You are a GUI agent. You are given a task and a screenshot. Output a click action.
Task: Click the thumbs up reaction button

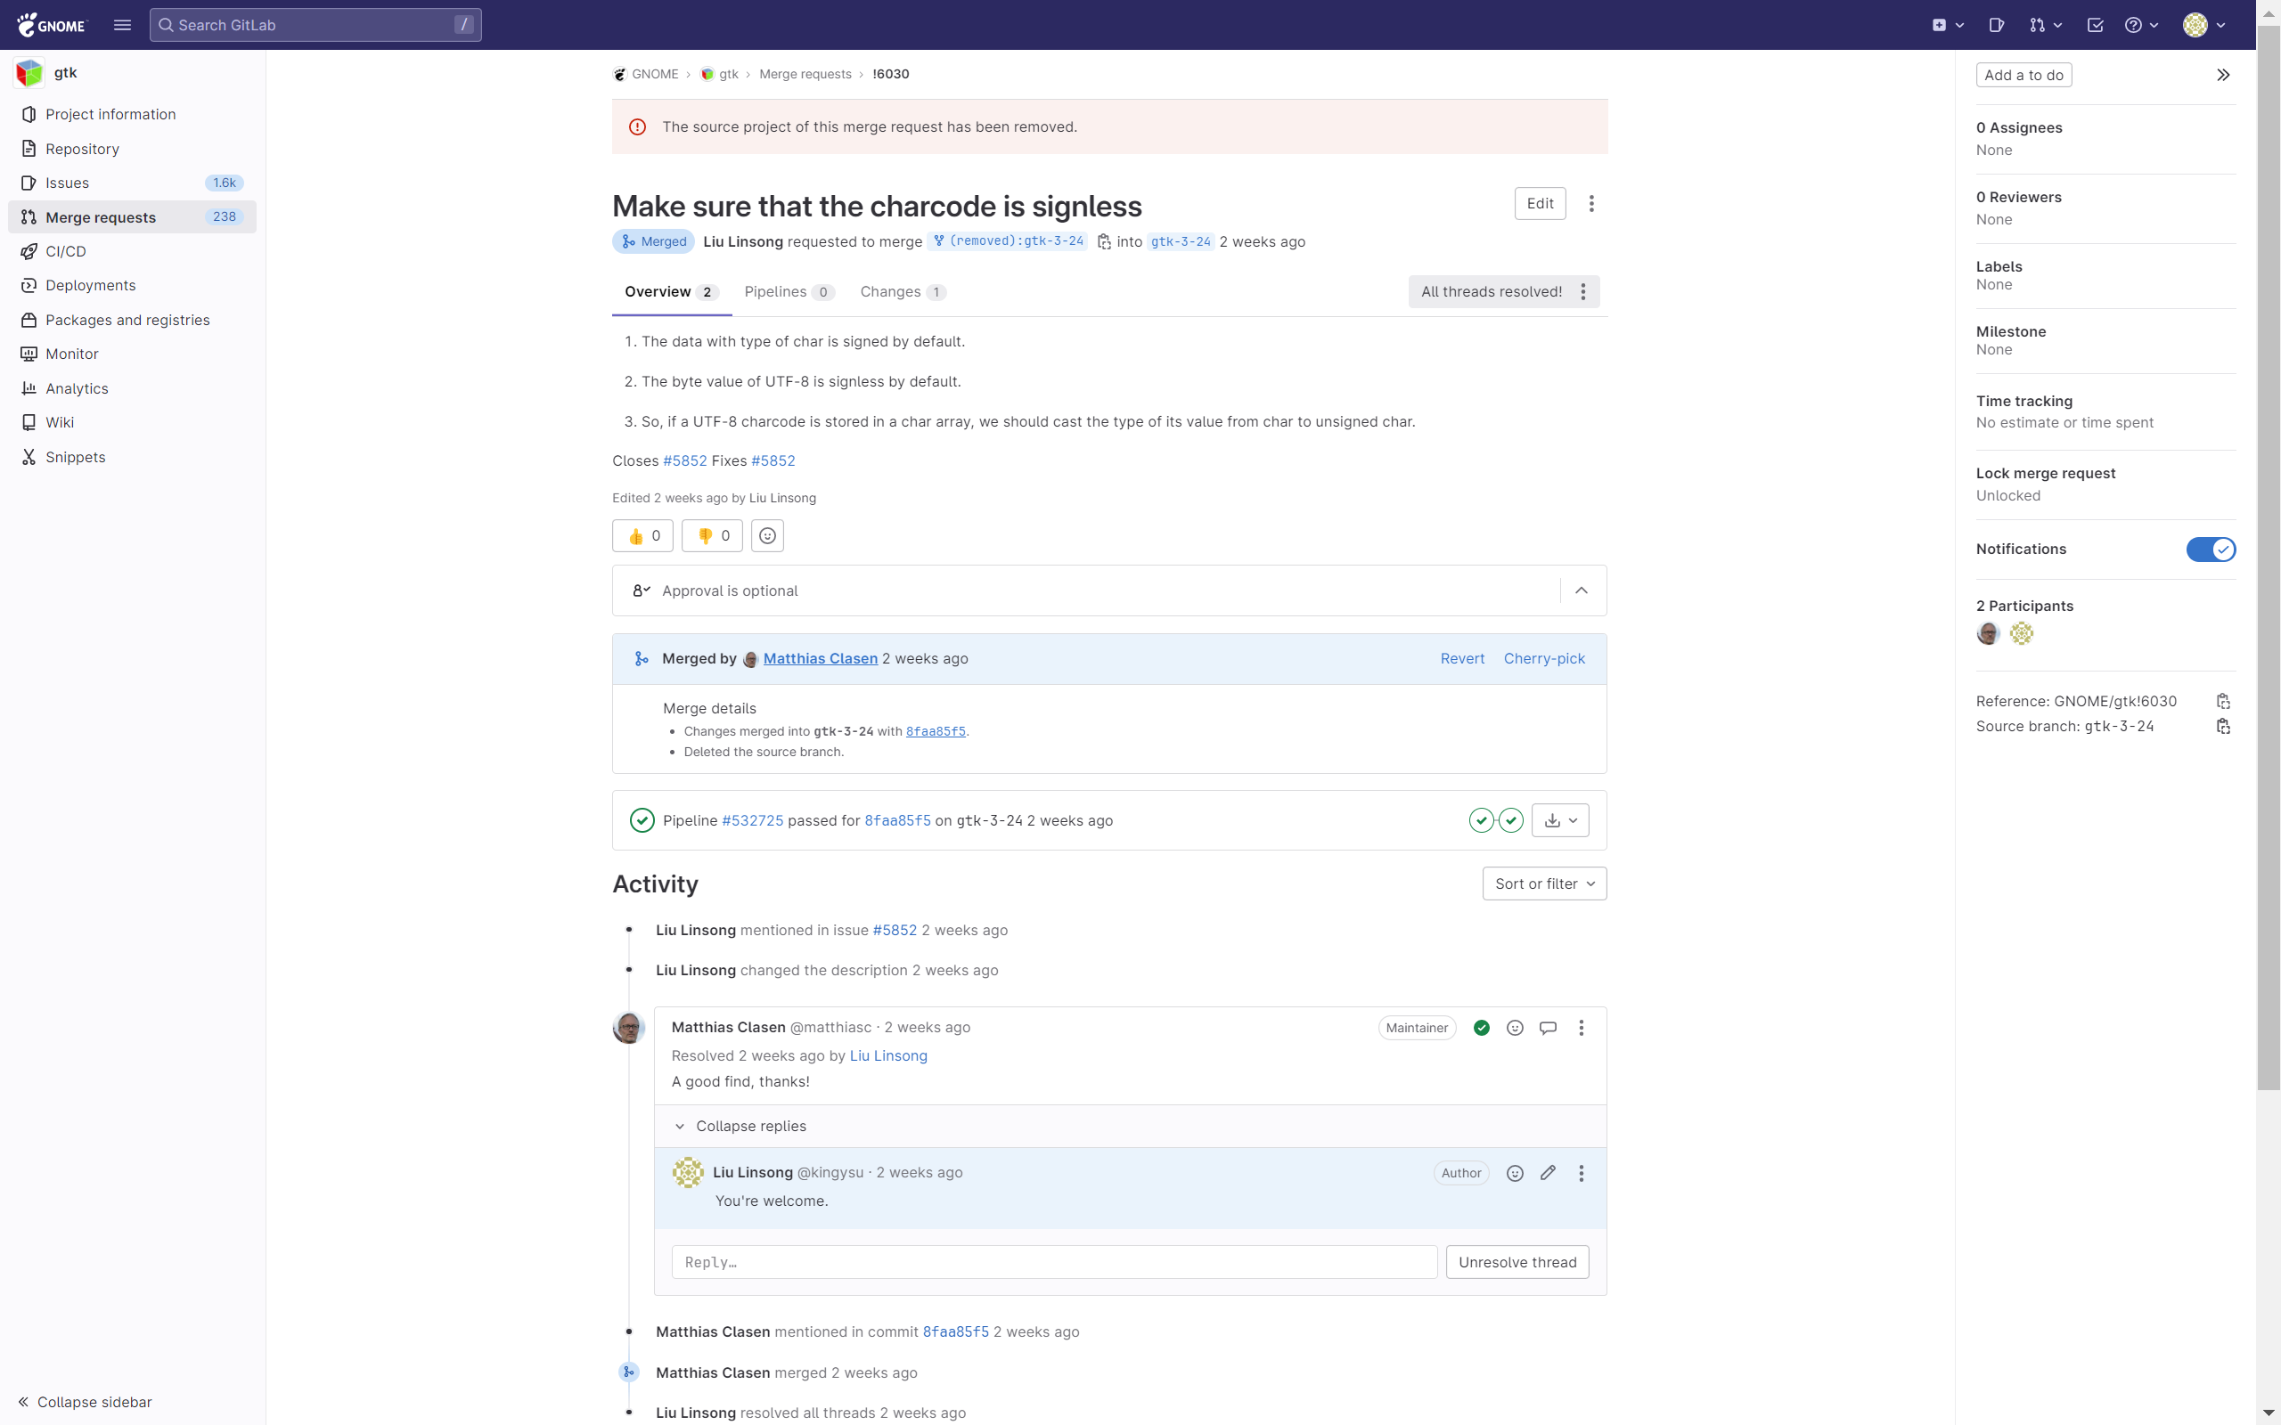(x=642, y=535)
